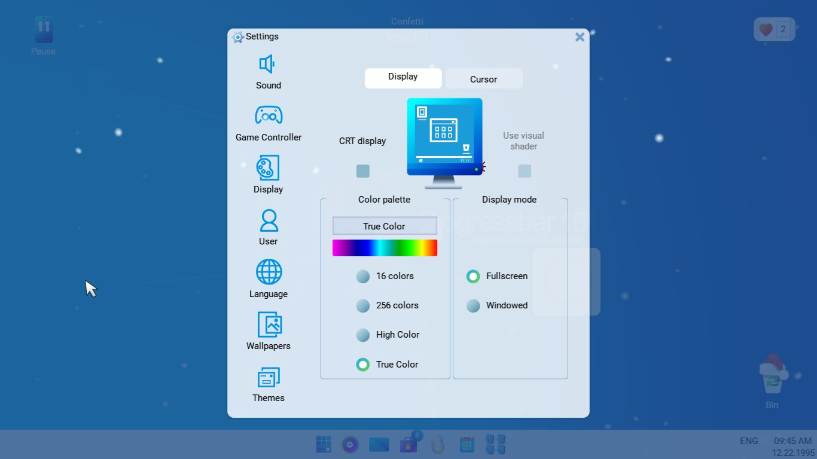Open the Themes settings section
This screenshot has height=459, width=817.
267,382
